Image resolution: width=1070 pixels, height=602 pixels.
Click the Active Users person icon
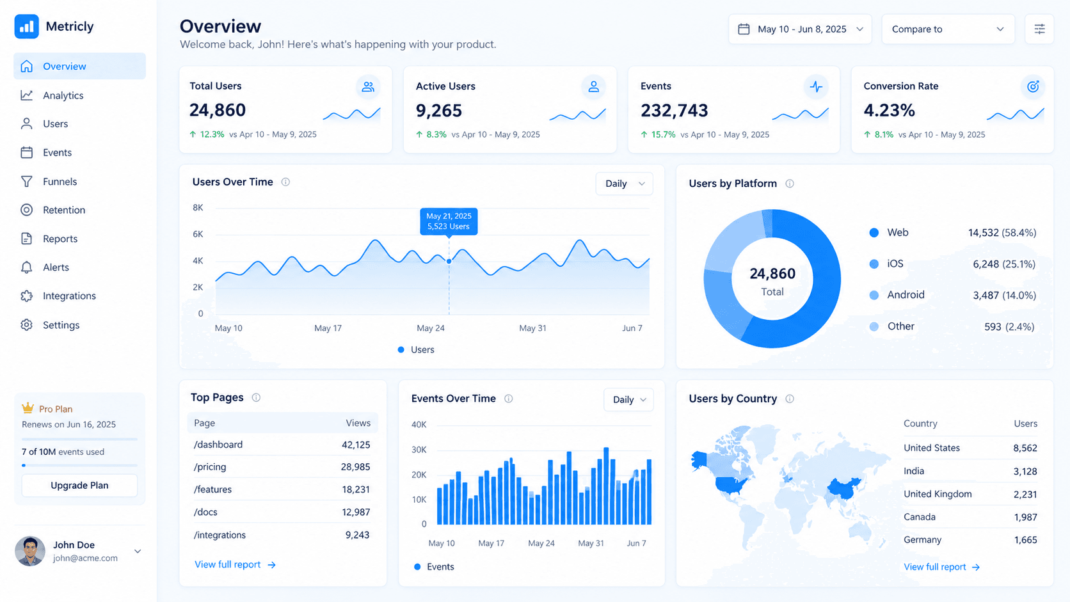(x=593, y=86)
